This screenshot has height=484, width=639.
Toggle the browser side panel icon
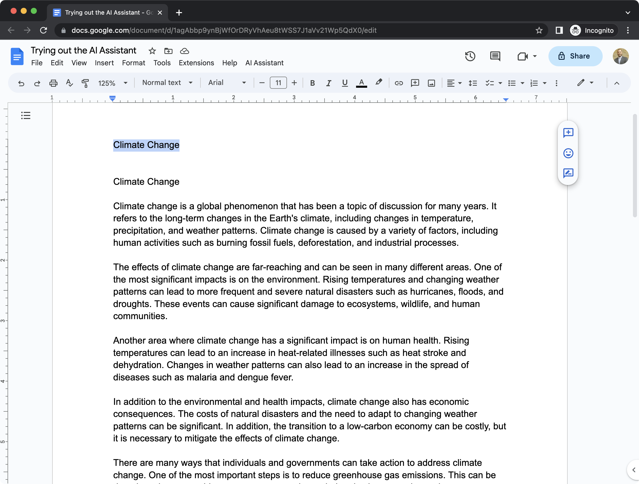point(559,30)
